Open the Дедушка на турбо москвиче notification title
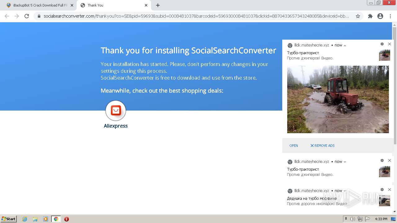This screenshot has height=223, width=397. tap(312, 199)
